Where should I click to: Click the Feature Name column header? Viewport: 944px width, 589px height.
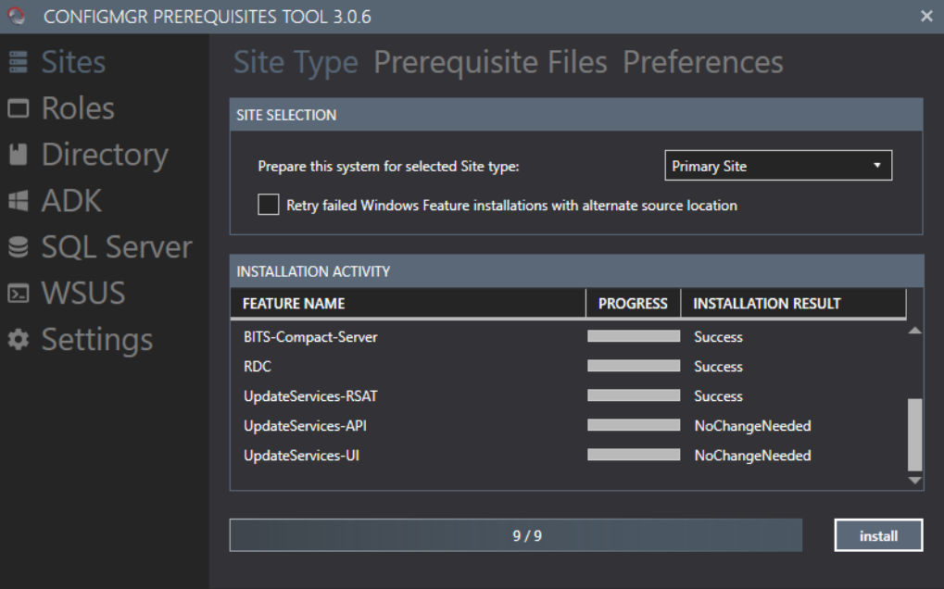point(294,304)
